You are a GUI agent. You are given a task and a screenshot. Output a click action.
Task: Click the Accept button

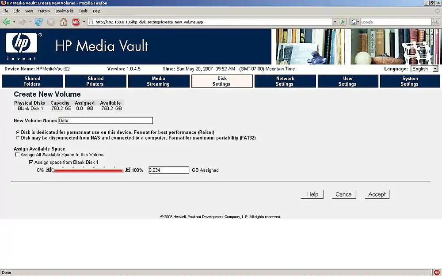coord(377,194)
